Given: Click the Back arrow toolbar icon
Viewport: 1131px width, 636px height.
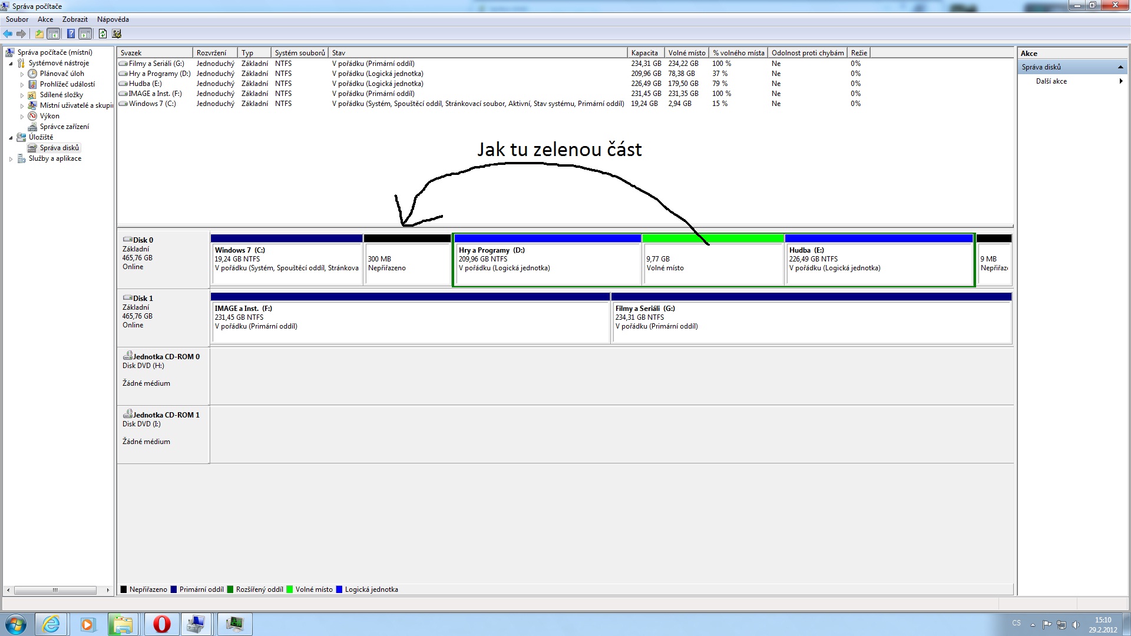Looking at the screenshot, I should tap(8, 34).
